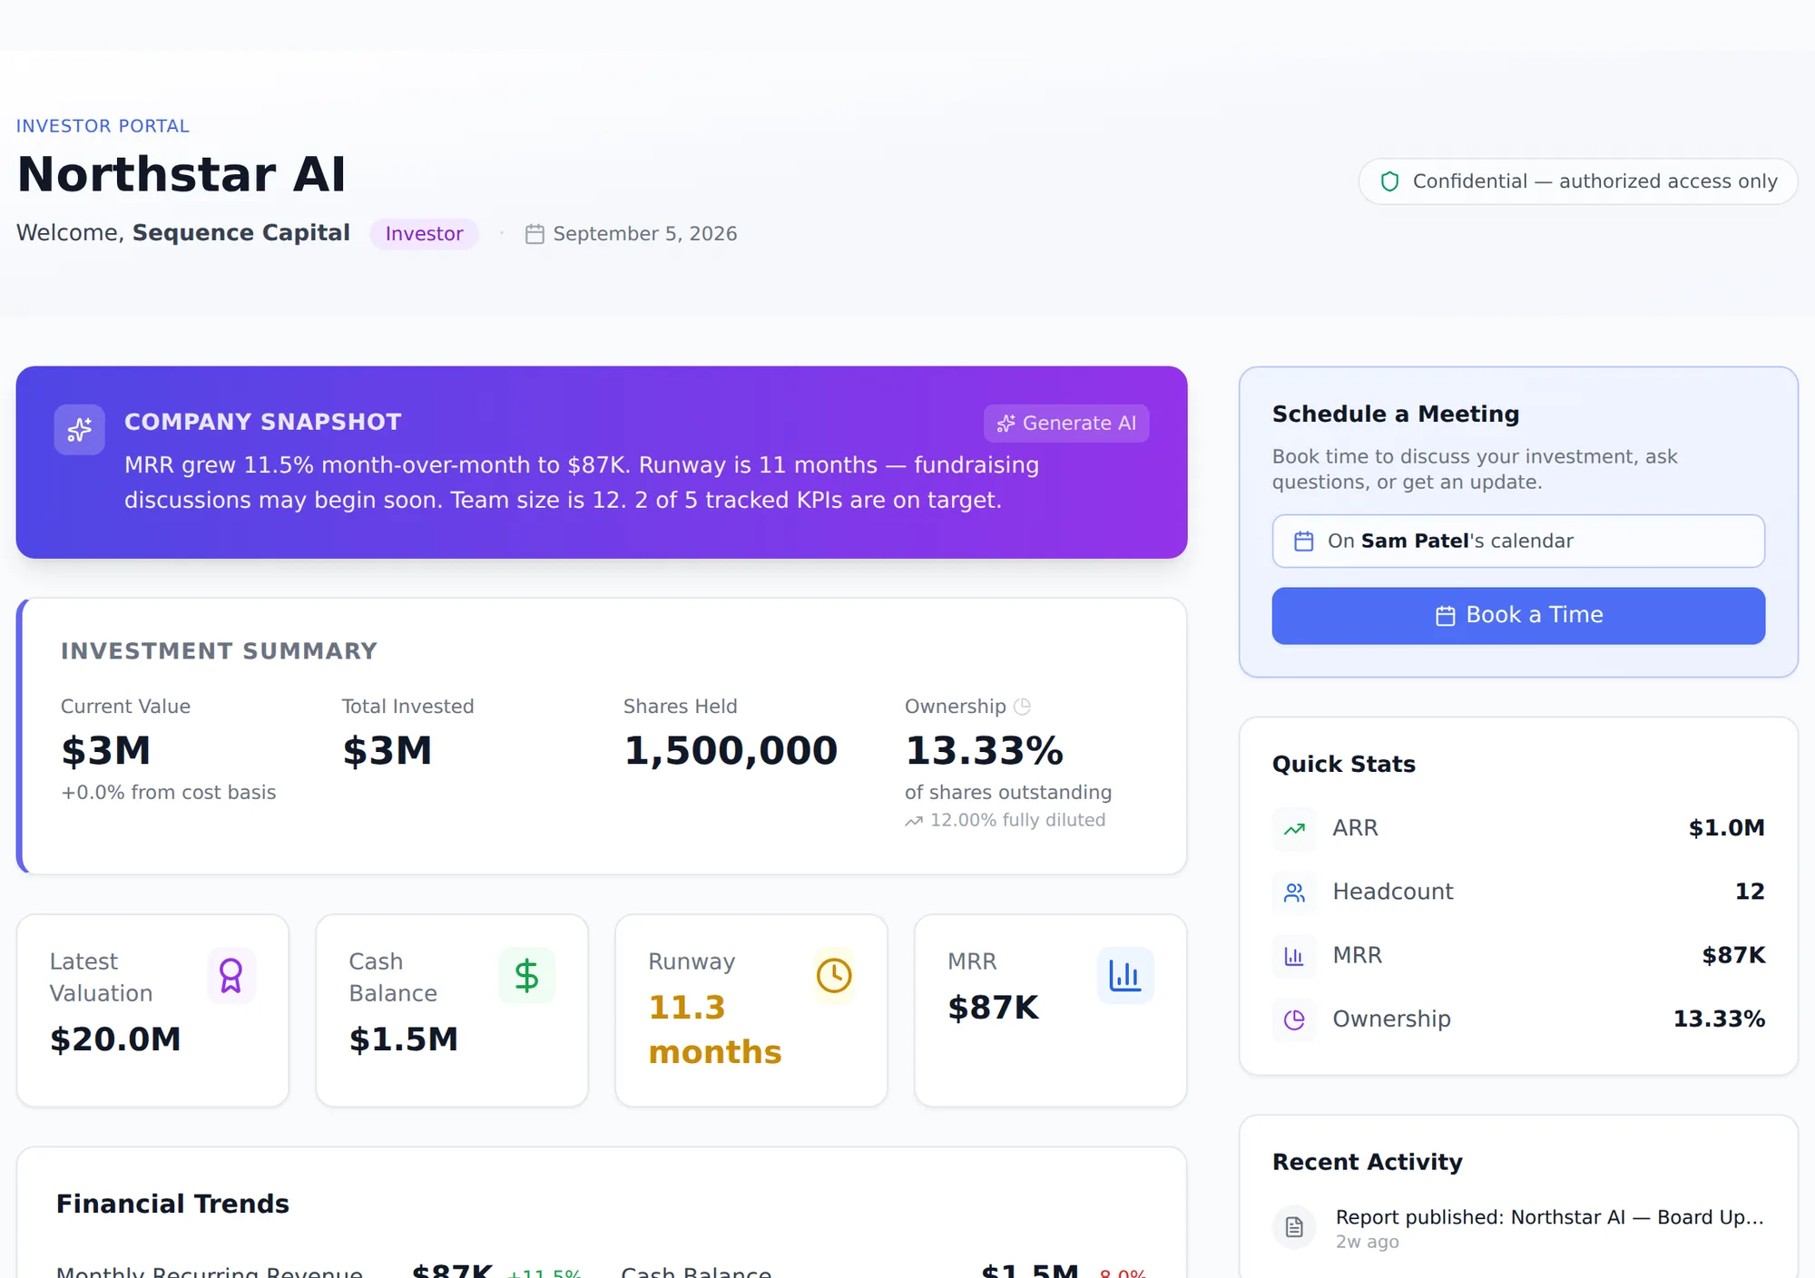This screenshot has height=1278, width=1815.
Task: Click the 12.00% fully diluted text
Action: [x=1017, y=821]
